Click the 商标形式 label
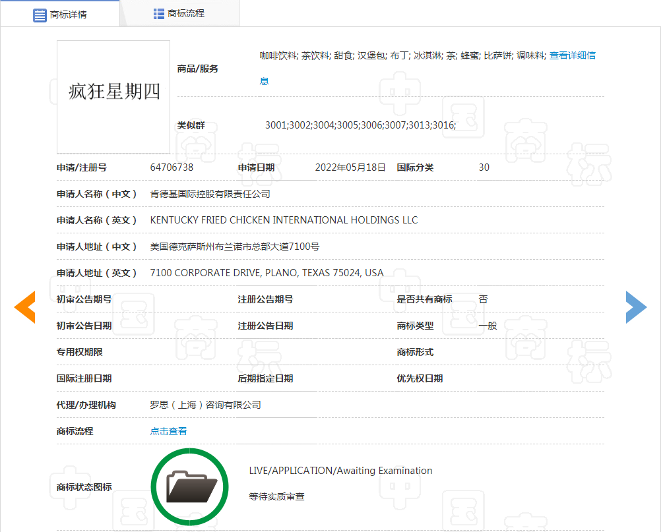Image resolution: width=663 pixels, height=532 pixels. [x=415, y=352]
